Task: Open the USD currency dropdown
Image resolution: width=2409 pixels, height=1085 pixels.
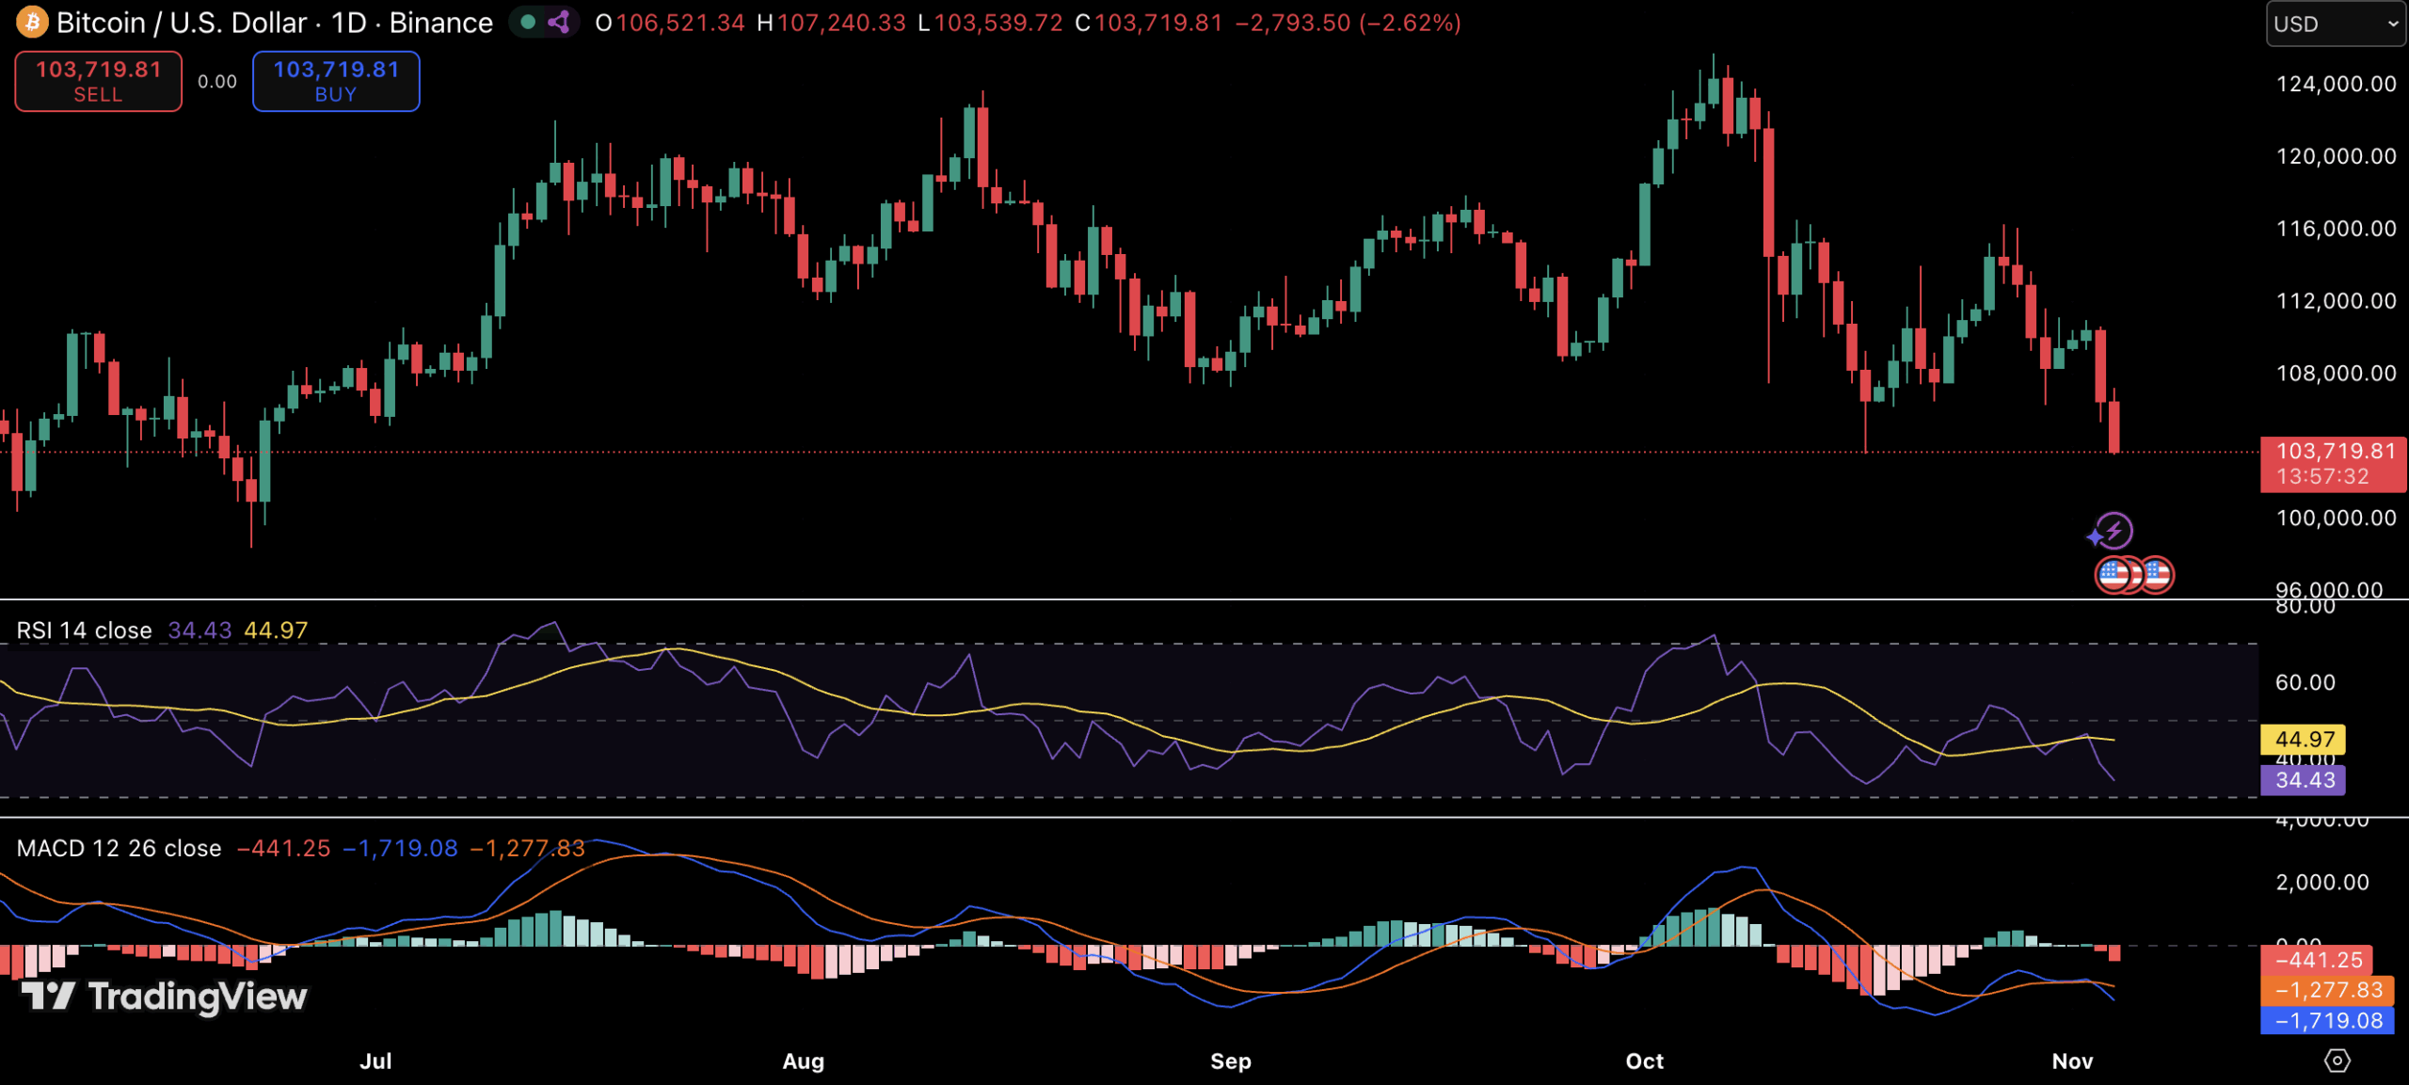Action: (x=2336, y=24)
